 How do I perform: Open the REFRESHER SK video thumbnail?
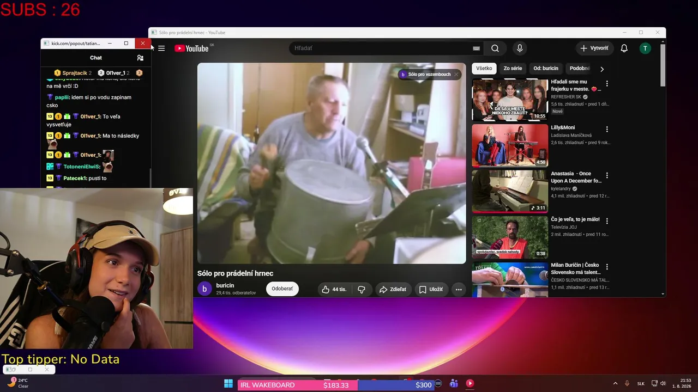(510, 100)
